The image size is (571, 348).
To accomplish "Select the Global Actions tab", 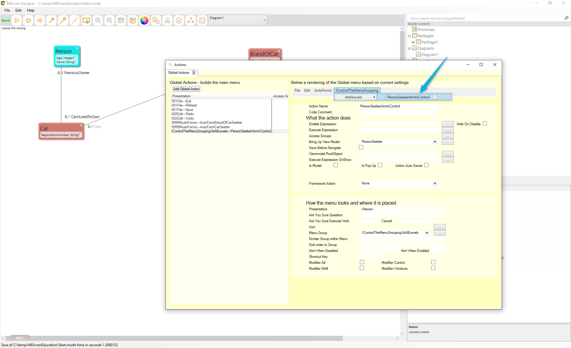I will (178, 73).
